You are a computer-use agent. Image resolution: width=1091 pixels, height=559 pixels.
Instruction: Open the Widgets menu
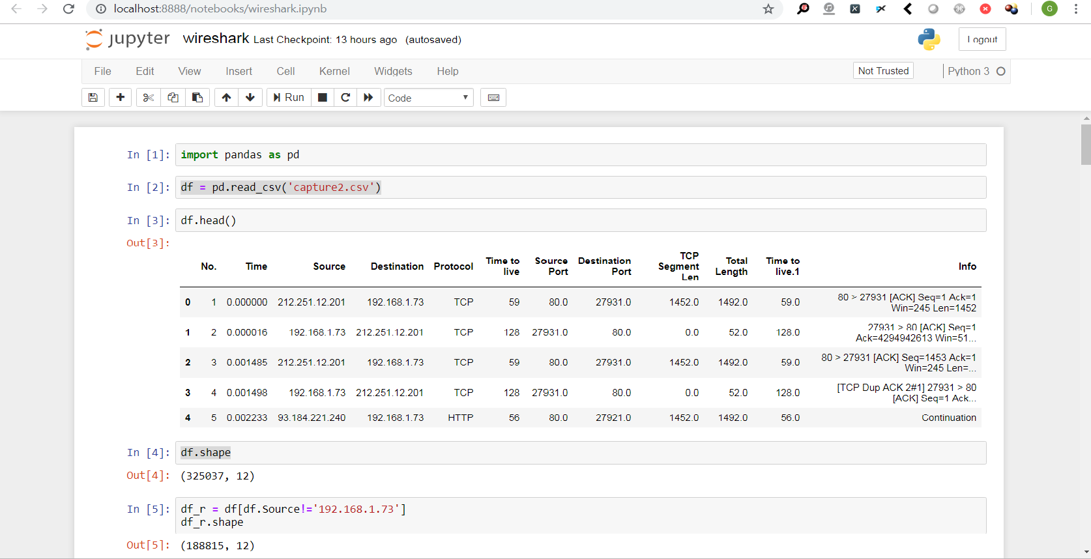tap(393, 71)
